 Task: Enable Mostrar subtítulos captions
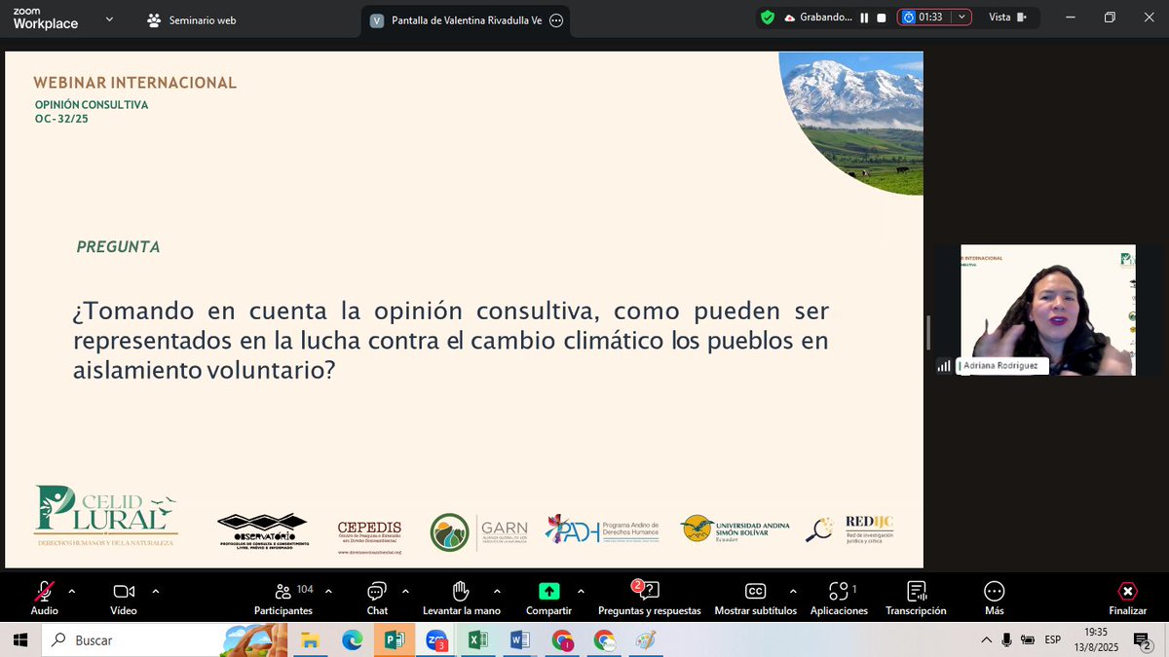click(755, 597)
